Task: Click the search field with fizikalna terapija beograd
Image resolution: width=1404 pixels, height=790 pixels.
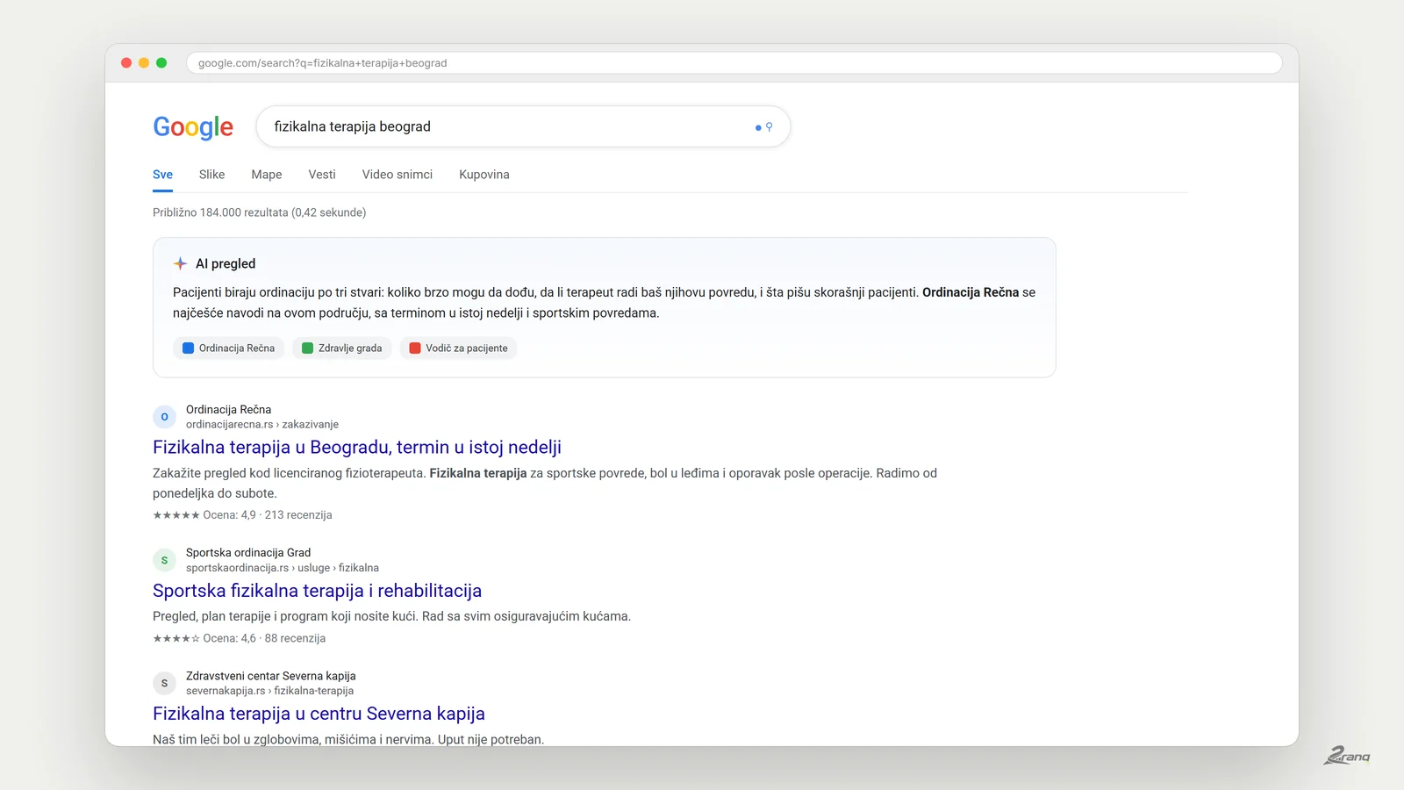Action: (523, 126)
